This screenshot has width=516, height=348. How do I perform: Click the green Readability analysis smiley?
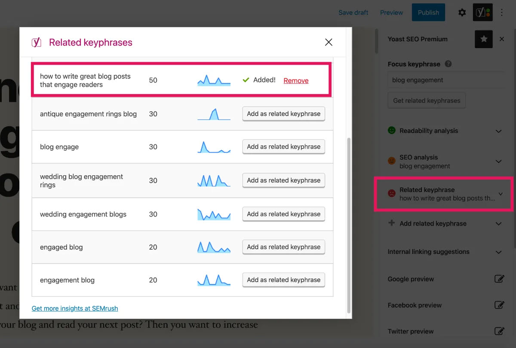[392, 130]
